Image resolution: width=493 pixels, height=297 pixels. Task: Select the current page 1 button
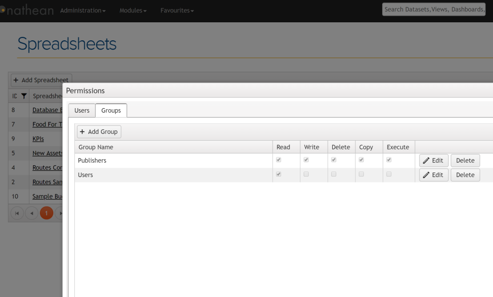(46, 213)
